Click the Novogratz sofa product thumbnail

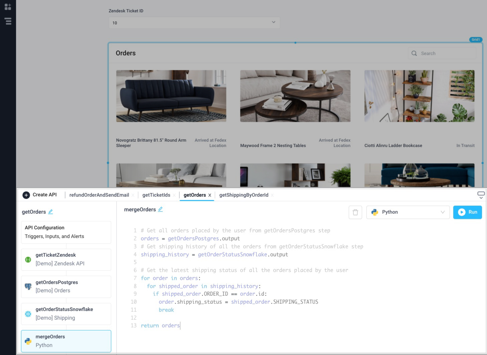(171, 96)
